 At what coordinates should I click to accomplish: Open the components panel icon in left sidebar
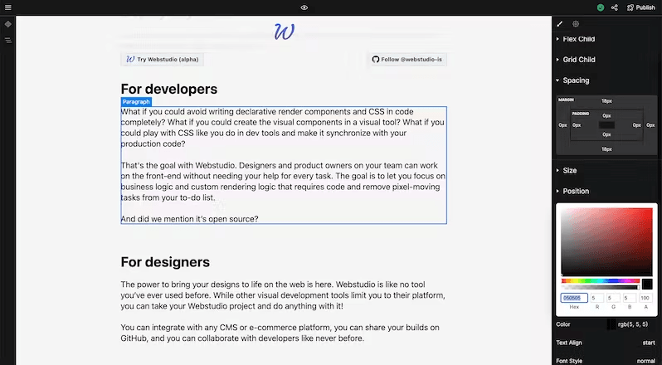pos(8,24)
